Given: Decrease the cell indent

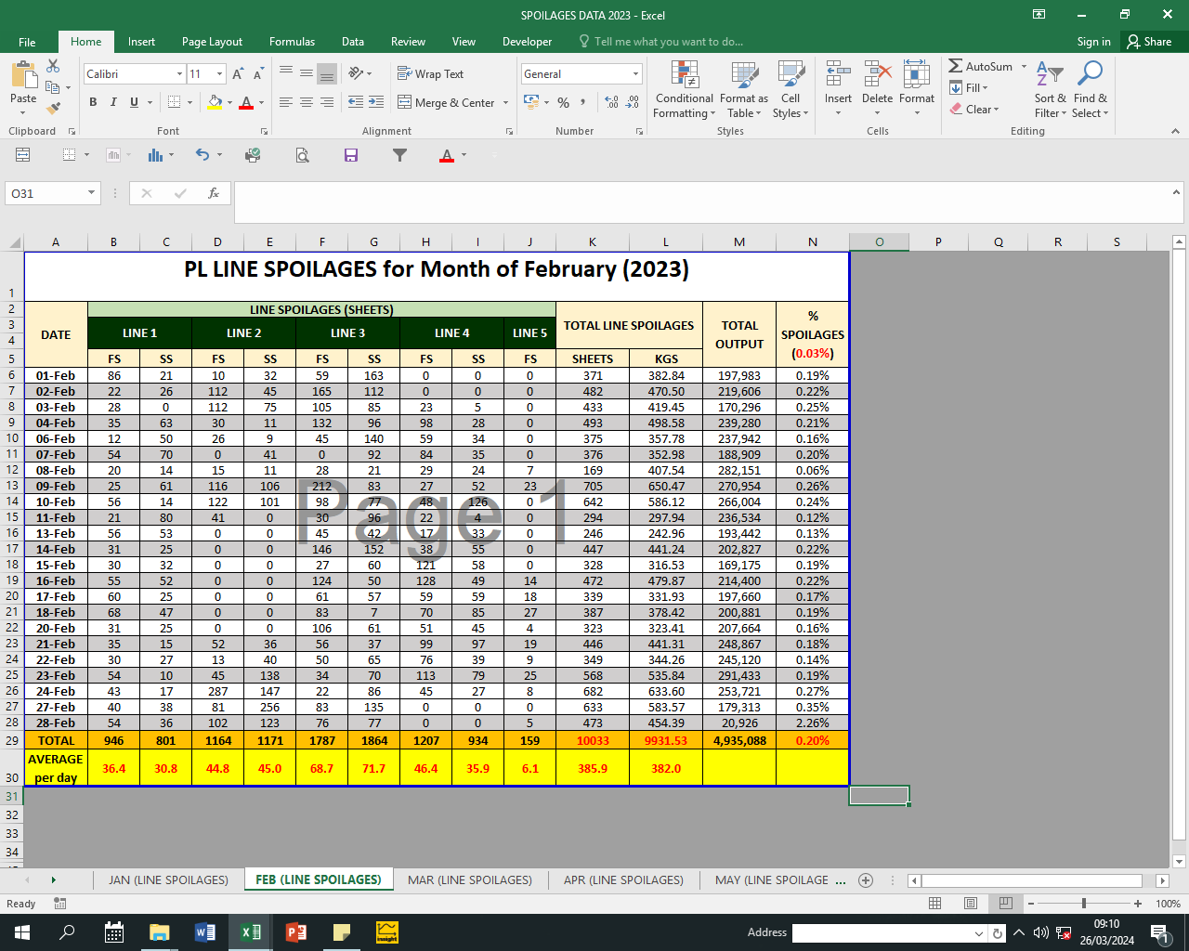Looking at the screenshot, I should tap(356, 102).
